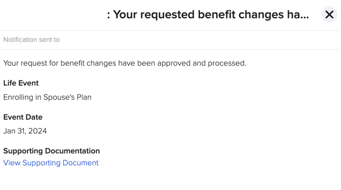The width and height of the screenshot is (341, 190).
Task: Click the year 2024 in event date
Action: point(37,131)
